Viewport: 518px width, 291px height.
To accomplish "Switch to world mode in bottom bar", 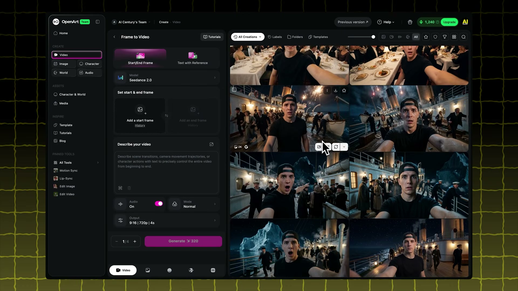I will 191,270.
